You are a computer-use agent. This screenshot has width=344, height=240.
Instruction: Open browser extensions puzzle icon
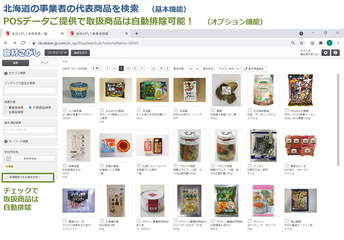pos(321,43)
